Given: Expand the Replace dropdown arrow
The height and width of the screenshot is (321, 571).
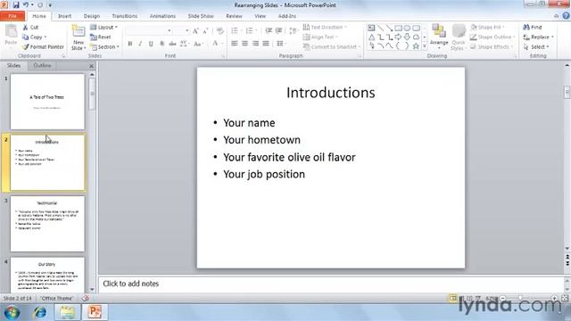Looking at the screenshot, I should [552, 37].
